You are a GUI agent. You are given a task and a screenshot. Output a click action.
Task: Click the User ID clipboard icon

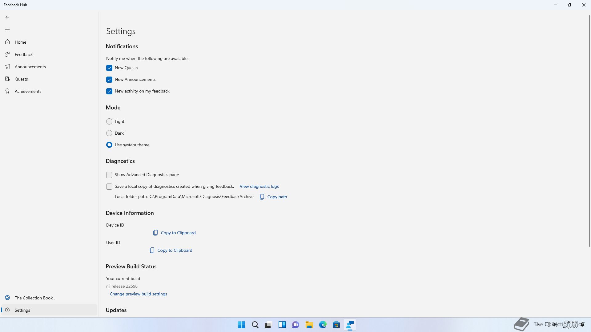(152, 250)
